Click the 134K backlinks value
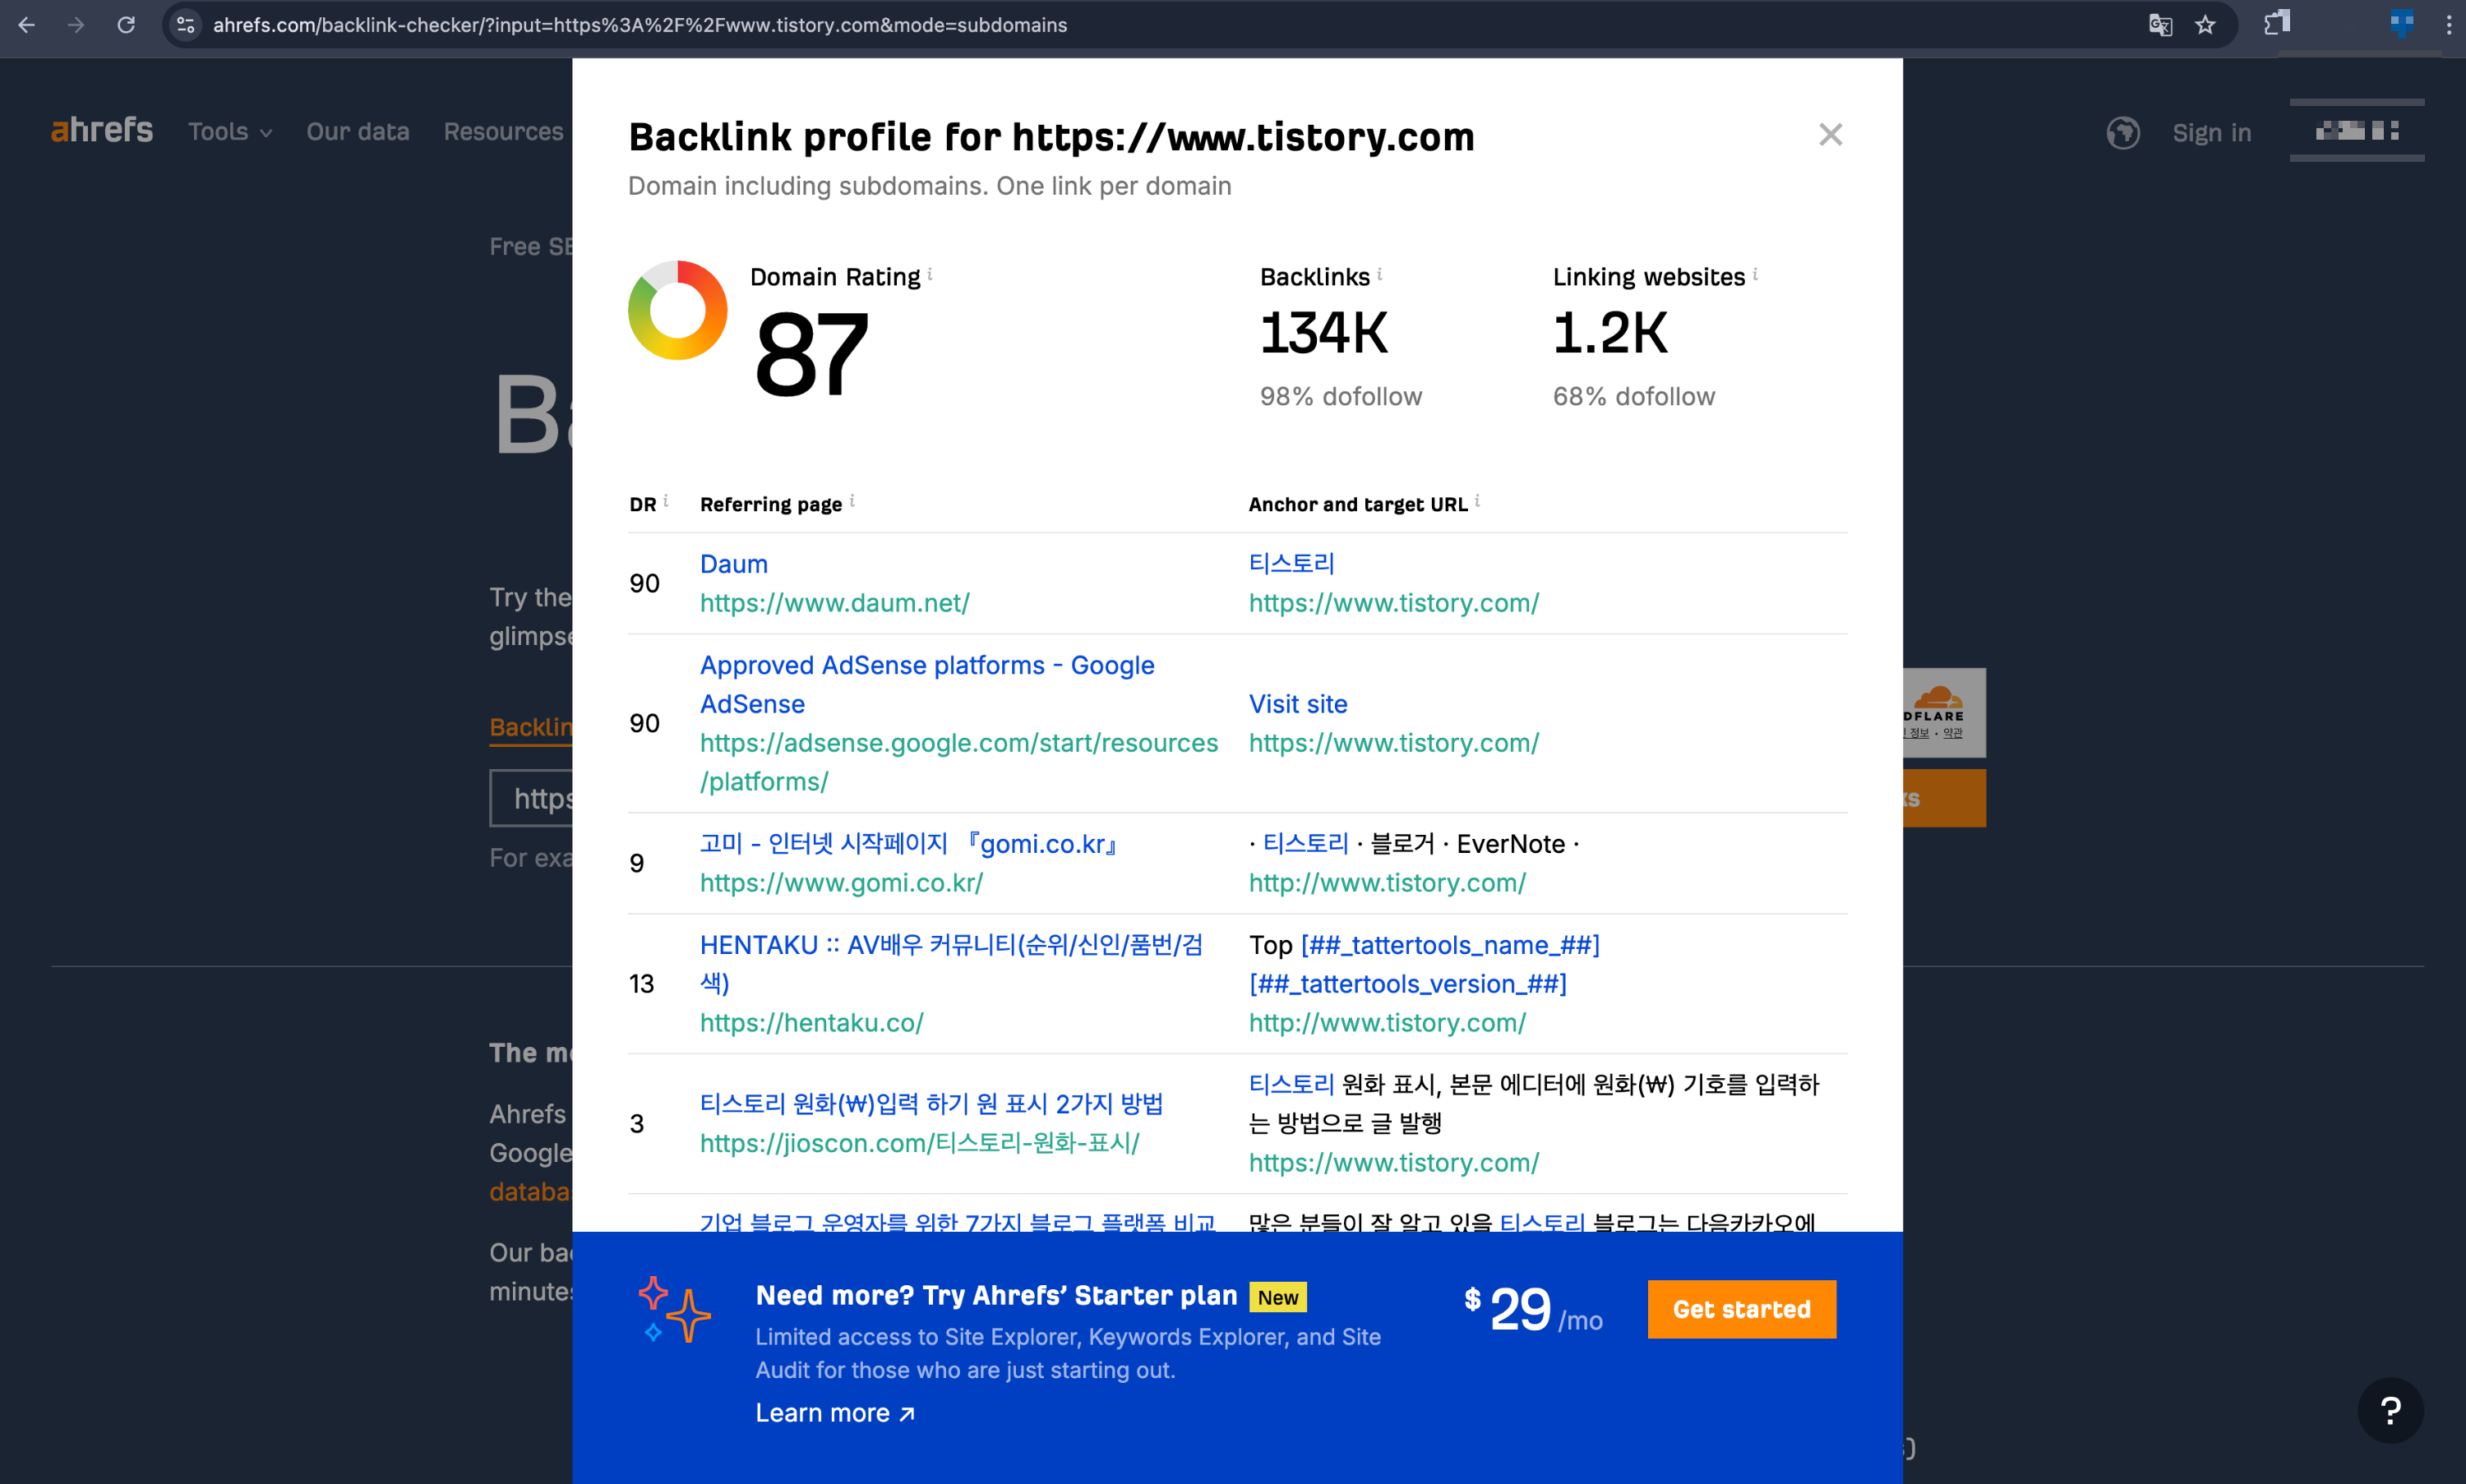 tap(1323, 333)
